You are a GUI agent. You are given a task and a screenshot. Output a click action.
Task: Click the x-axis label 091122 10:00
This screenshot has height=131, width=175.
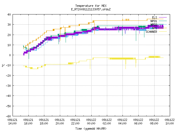[170, 122]
